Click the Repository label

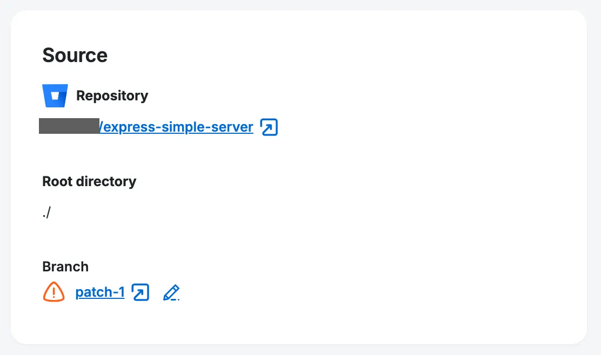pyautogui.click(x=112, y=95)
